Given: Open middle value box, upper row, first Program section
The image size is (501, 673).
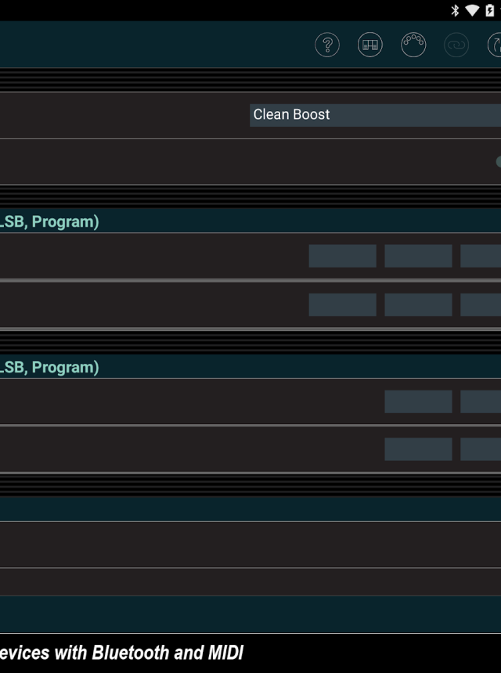Looking at the screenshot, I should (x=418, y=256).
